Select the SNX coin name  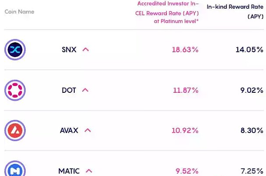69,50
